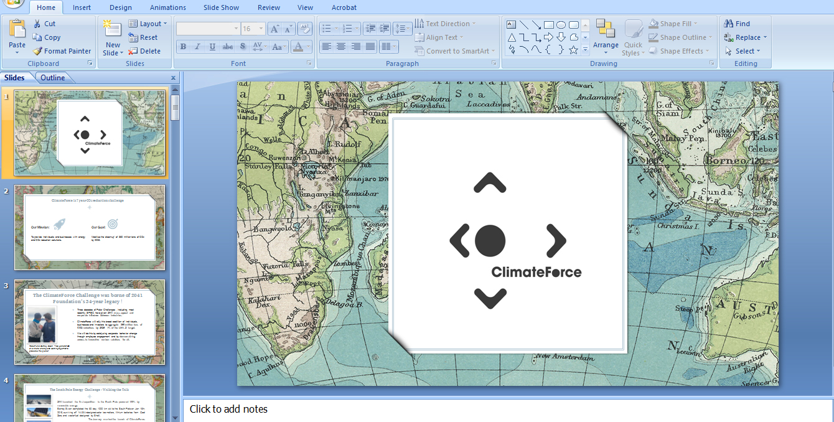Close the Slides pane with the x
This screenshot has height=422, width=834.
173,78
